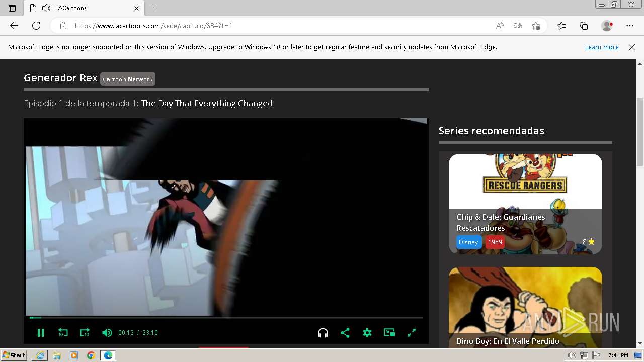The width and height of the screenshot is (644, 362).
Task: Click the Series recomendadas heading
Action: tap(492, 131)
